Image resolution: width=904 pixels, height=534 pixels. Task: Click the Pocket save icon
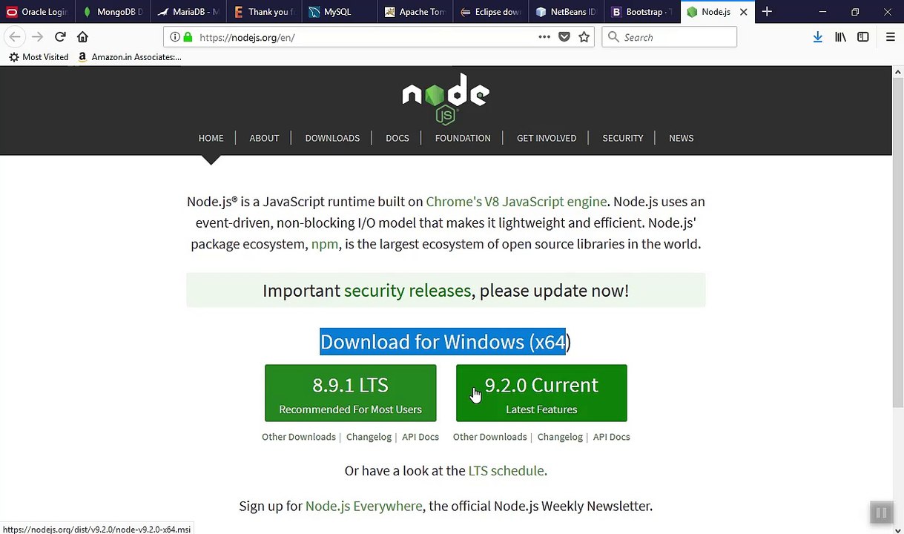pyautogui.click(x=564, y=37)
